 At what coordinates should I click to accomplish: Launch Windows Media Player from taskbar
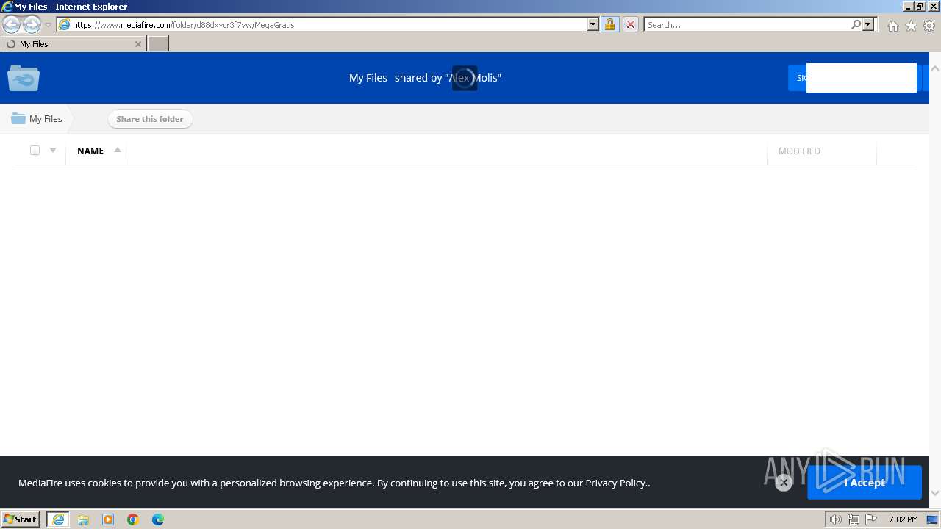[x=108, y=519]
